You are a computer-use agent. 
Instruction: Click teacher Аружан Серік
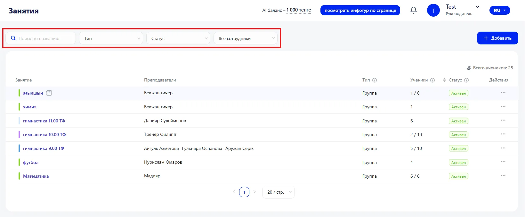(239, 148)
